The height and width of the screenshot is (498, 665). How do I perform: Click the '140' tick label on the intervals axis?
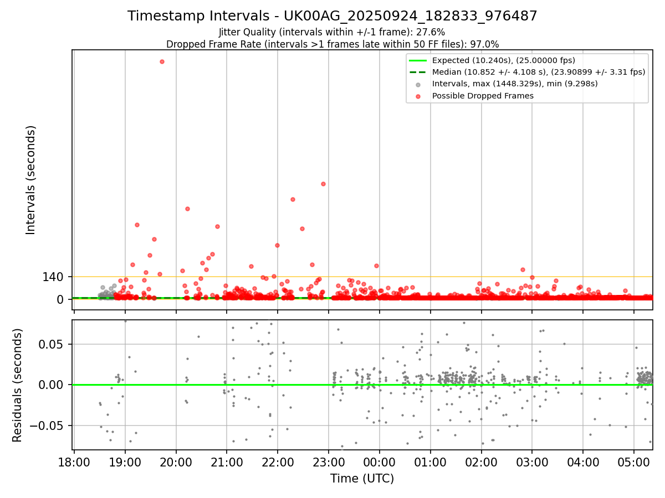click(x=53, y=277)
